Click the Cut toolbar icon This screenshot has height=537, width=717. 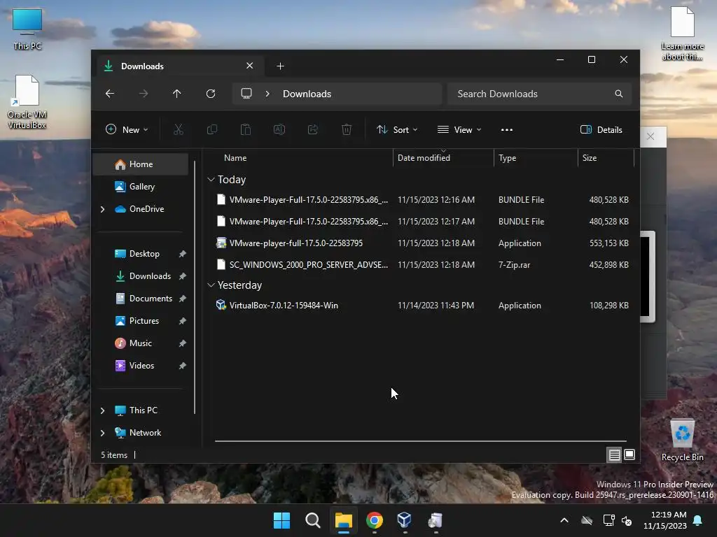click(179, 129)
